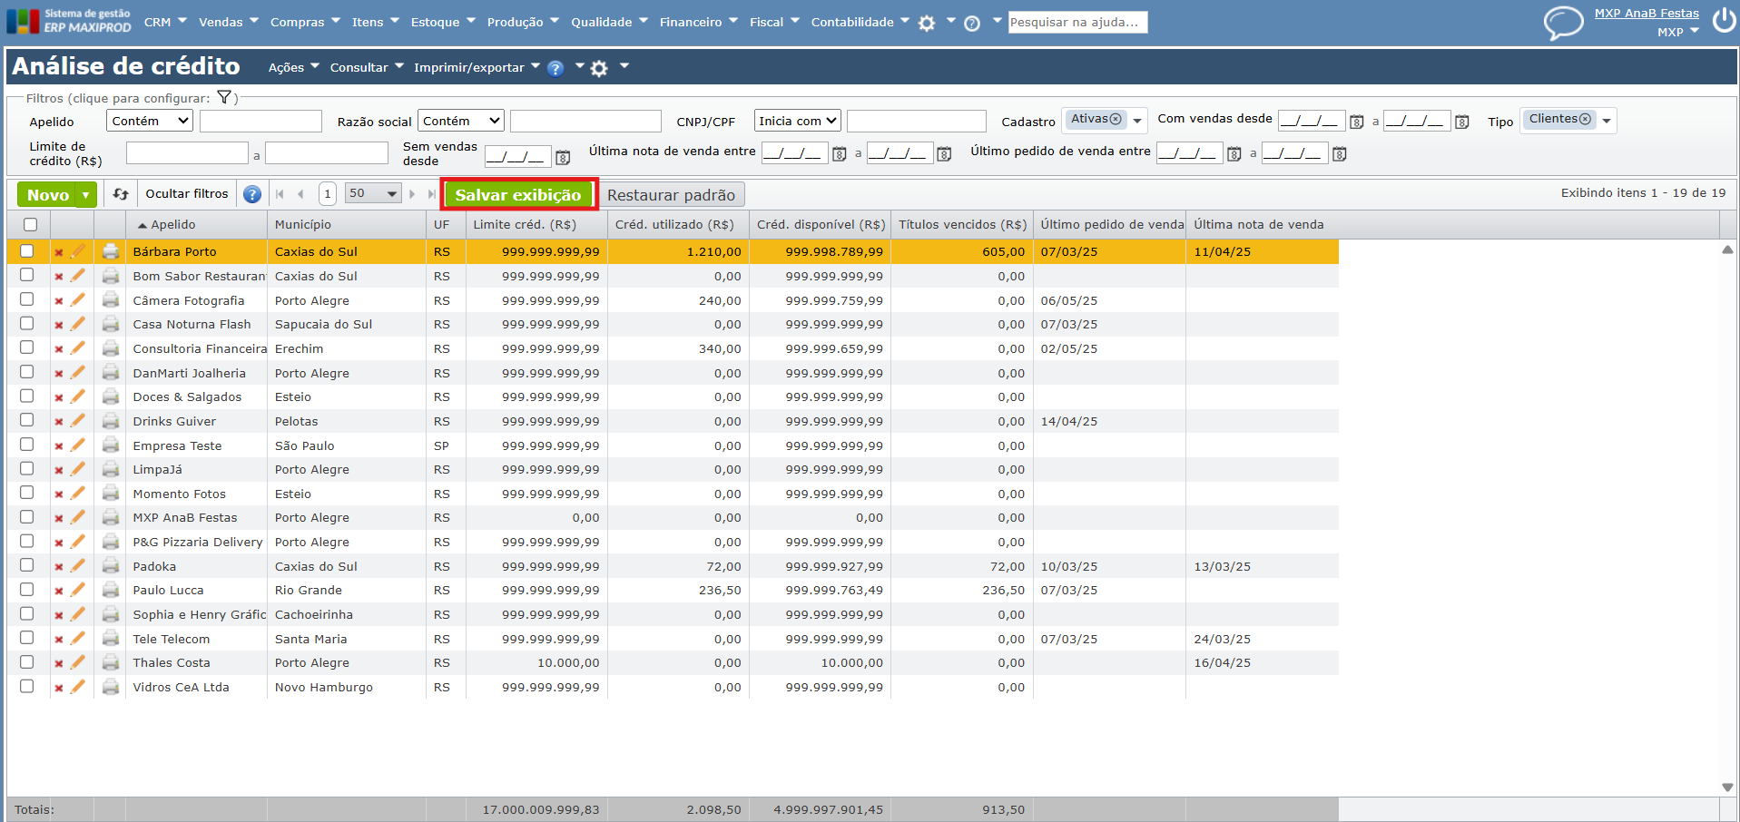Select the Vidros CeA Ltda checkbox
The width and height of the screenshot is (1740, 822).
[27, 687]
